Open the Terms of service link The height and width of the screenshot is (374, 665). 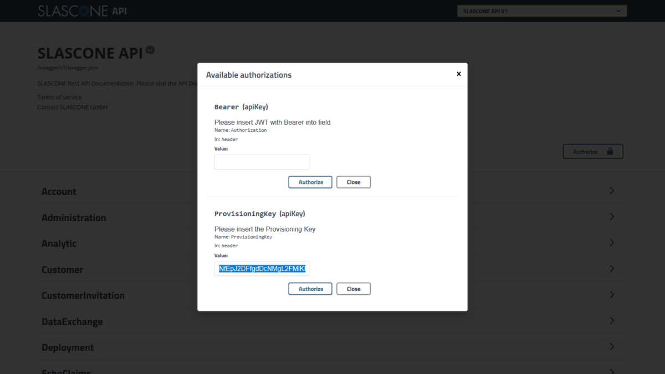coord(59,96)
